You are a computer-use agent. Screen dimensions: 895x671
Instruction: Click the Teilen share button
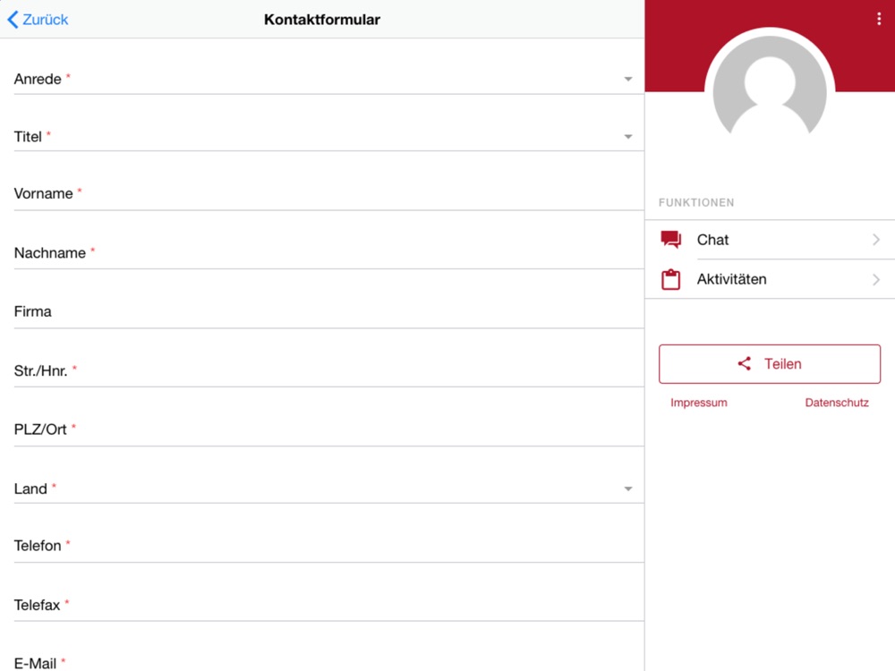coord(770,364)
